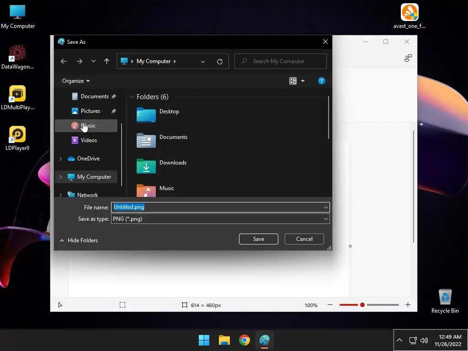The image size is (468, 351).
Task: Go forward using the Save As forward arrow
Action: click(x=80, y=61)
